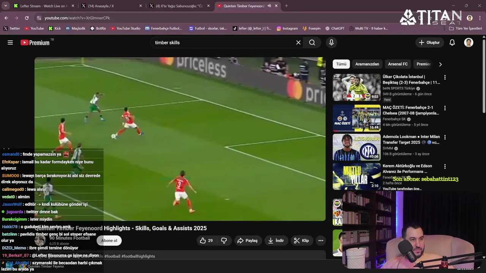Click the Oluştur create button
This screenshot has width=486, height=273.
pos(429,42)
